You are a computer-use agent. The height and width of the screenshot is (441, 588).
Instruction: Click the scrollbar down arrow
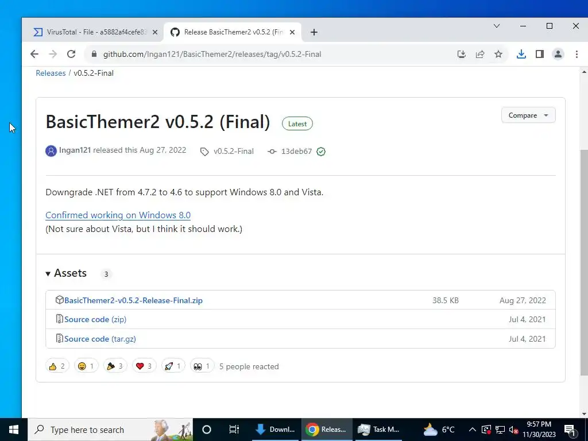[584, 415]
